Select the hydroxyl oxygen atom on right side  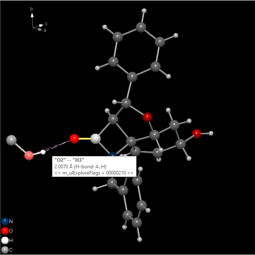coord(197,133)
